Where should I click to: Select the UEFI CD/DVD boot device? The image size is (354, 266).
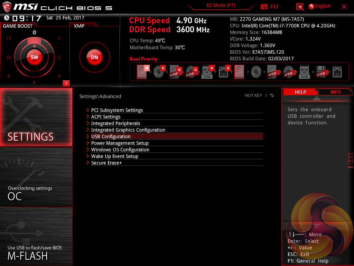click(x=159, y=72)
